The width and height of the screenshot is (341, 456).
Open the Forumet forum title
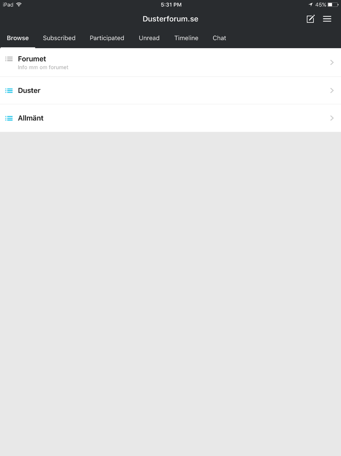coord(32,59)
